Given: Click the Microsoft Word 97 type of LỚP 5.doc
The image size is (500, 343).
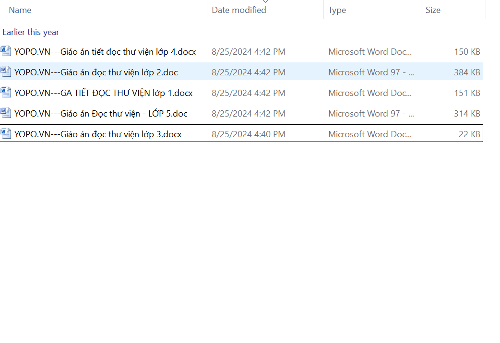Looking at the screenshot, I should tap(370, 114).
